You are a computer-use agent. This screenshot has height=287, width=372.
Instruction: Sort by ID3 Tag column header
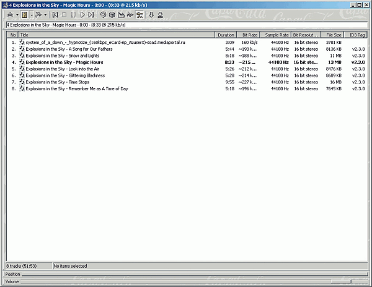(x=356, y=35)
